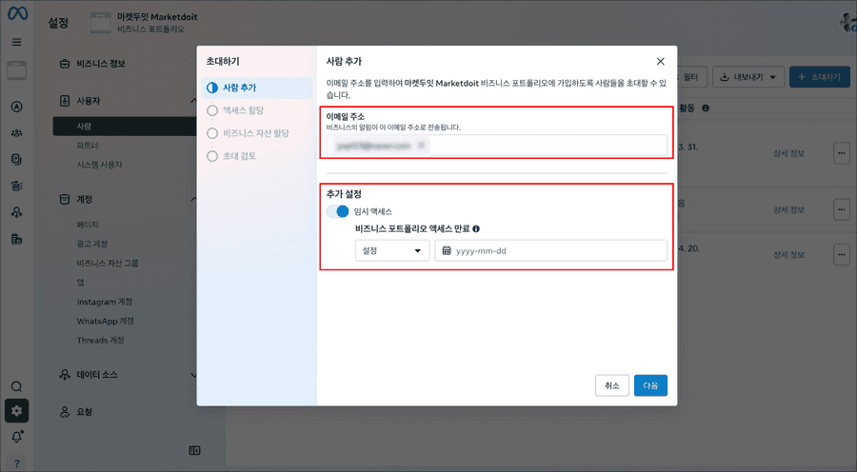Select 사람 in the sidebar
Image resolution: width=857 pixels, height=472 pixels.
tap(125, 127)
